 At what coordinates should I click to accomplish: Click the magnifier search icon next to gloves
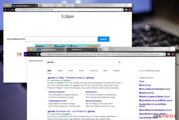tap(119, 62)
